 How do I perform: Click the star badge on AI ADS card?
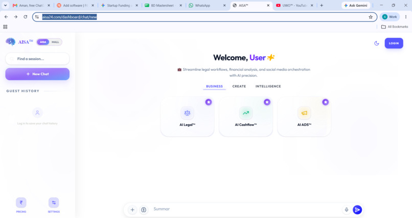click(325, 102)
